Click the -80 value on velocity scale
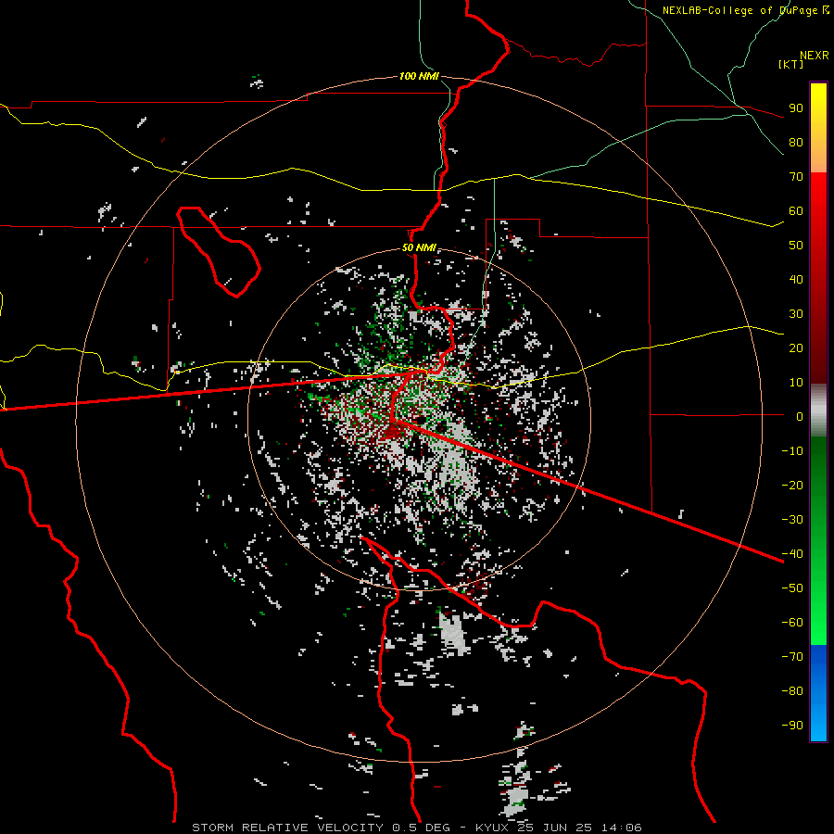834x834 pixels. pos(792,691)
